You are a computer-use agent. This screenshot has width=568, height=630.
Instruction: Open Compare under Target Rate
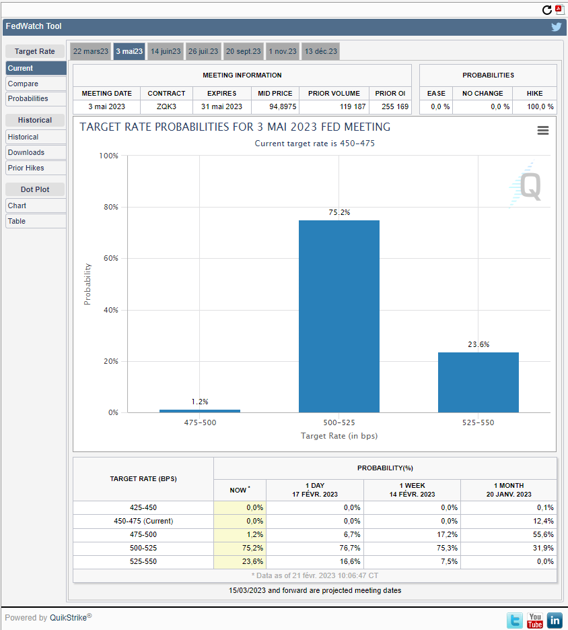pyautogui.click(x=36, y=84)
